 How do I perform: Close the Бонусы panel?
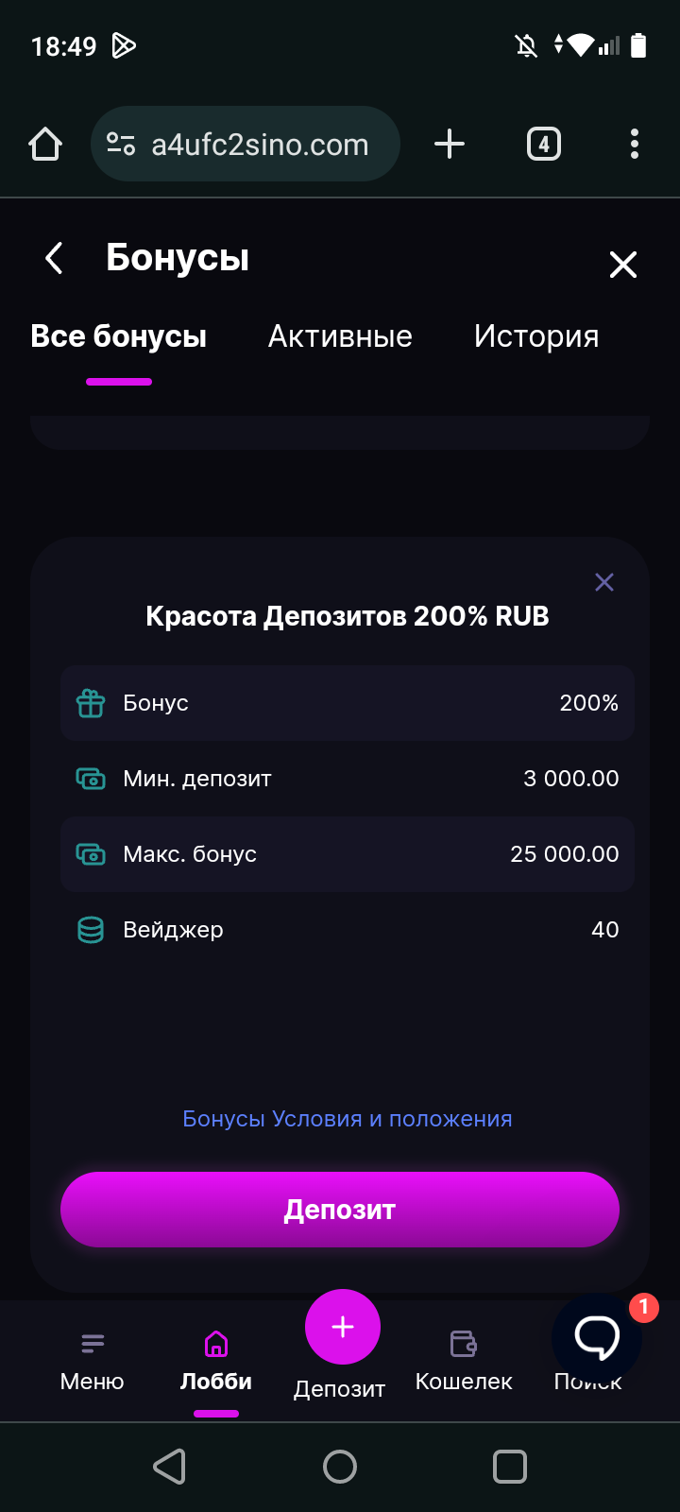(x=623, y=265)
